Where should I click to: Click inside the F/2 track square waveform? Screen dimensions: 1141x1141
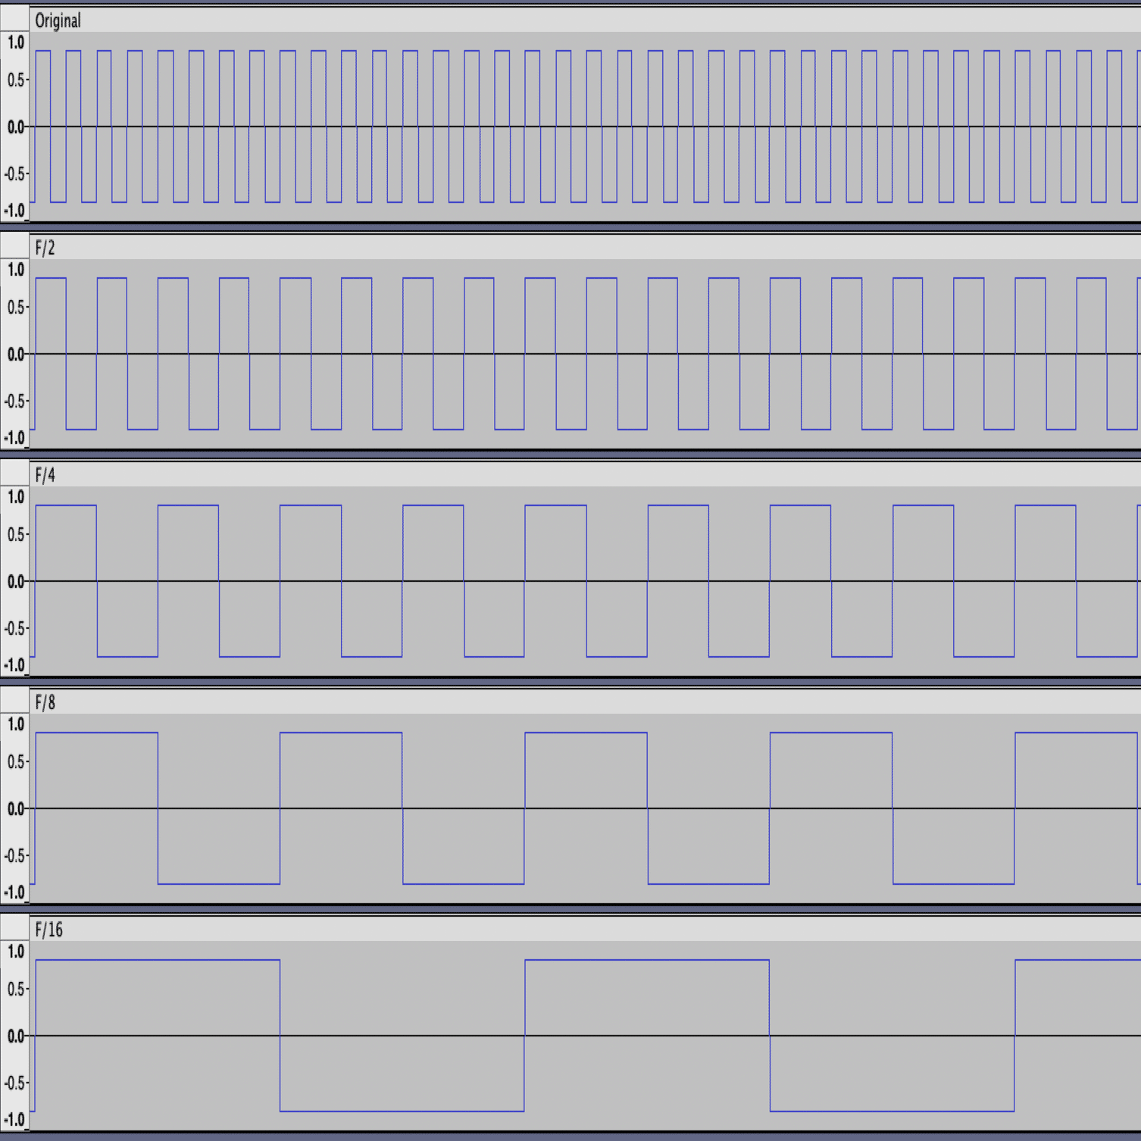pos(585,354)
